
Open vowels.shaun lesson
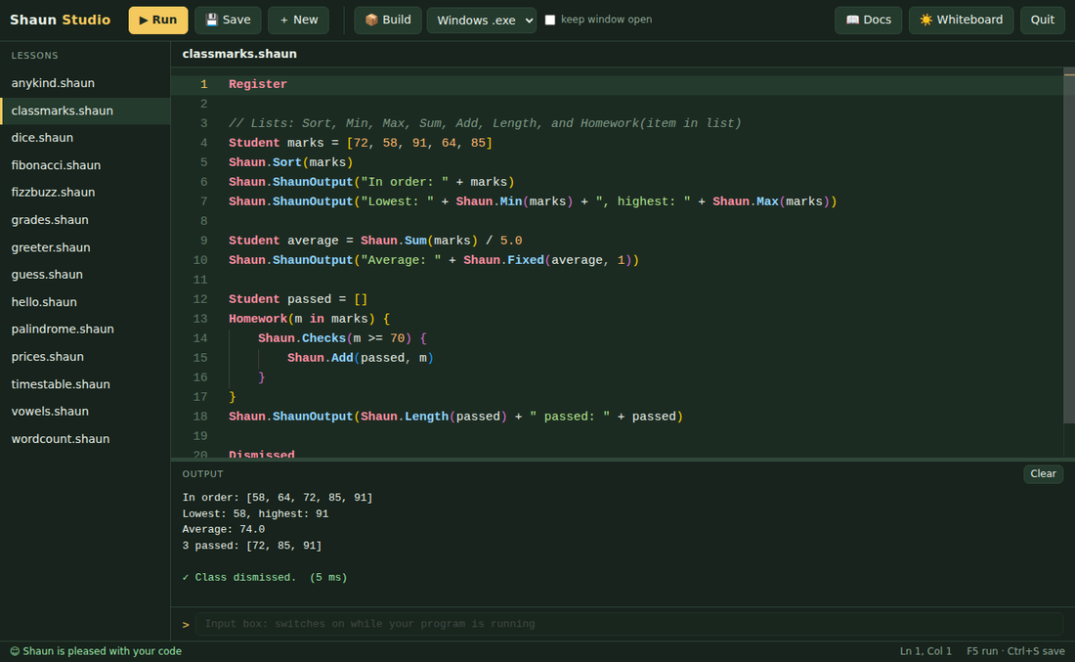pyautogui.click(x=85, y=411)
